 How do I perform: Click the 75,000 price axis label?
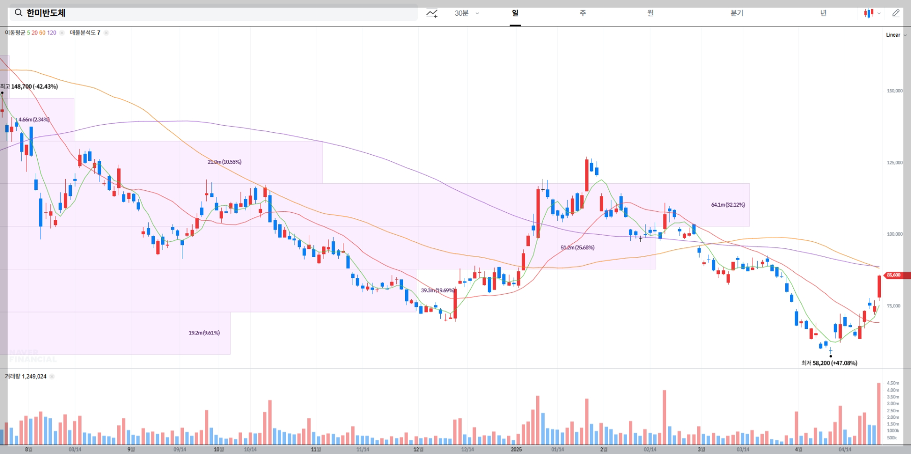(894, 306)
